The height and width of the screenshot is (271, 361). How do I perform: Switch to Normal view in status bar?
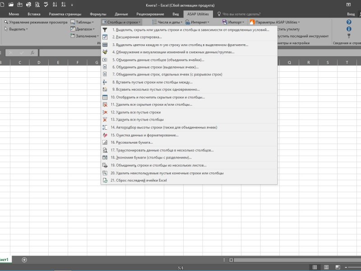tap(315, 267)
